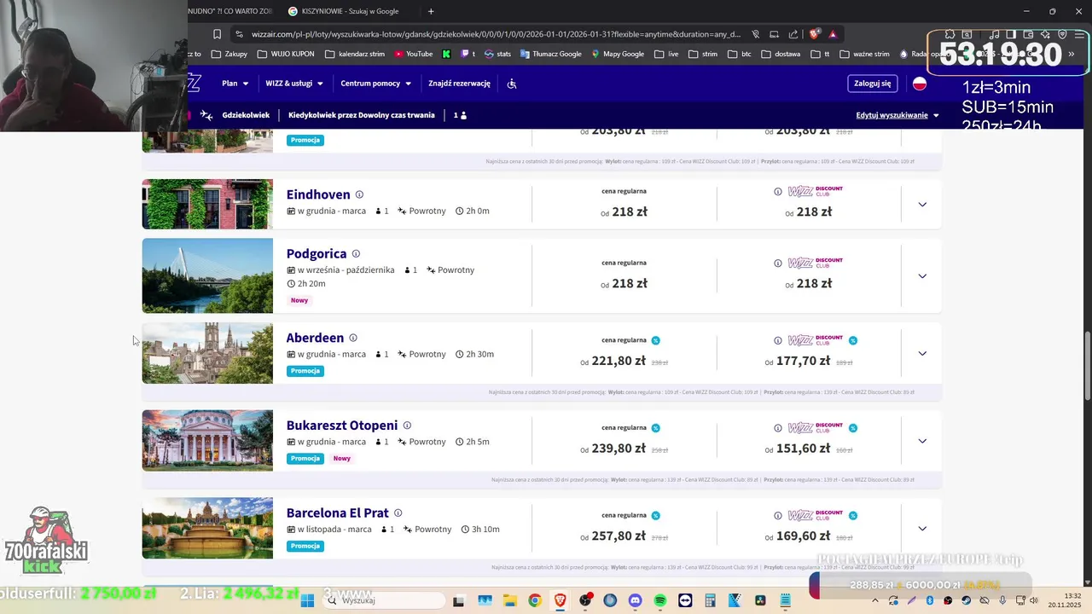Click the passenger count icon in search bar
Viewport: 1092px width, 614px height.
click(x=463, y=115)
